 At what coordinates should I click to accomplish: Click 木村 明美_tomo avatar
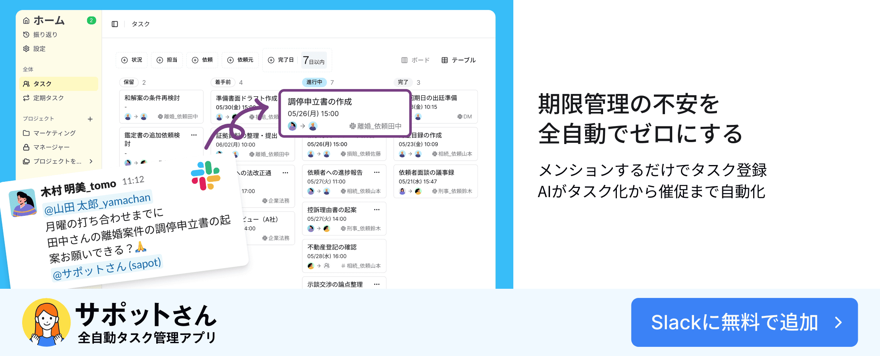pos(23,203)
